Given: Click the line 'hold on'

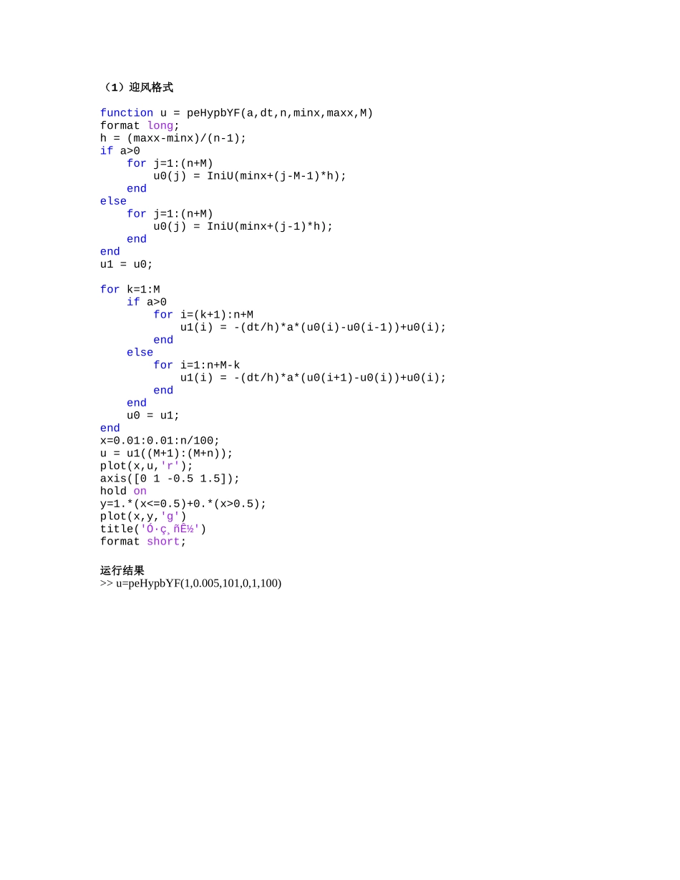Looking at the screenshot, I should (123, 491).
